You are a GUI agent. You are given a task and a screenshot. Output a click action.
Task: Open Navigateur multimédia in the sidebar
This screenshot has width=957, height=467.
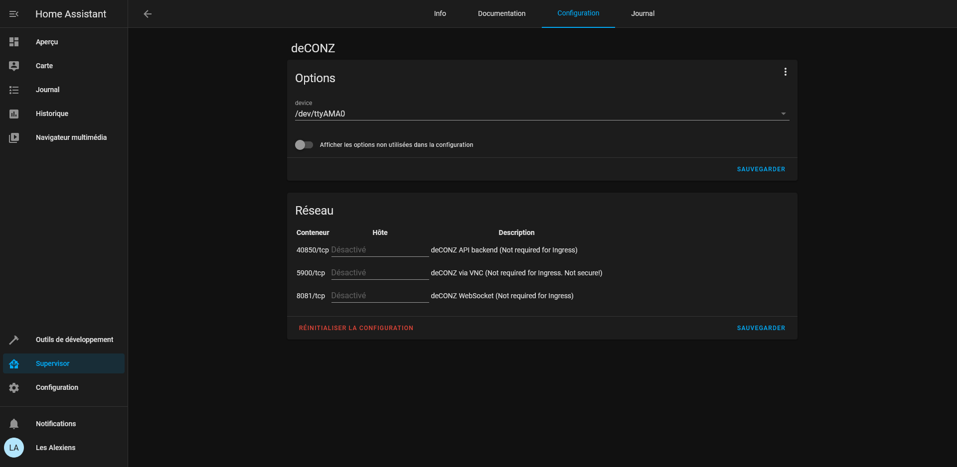(x=64, y=137)
